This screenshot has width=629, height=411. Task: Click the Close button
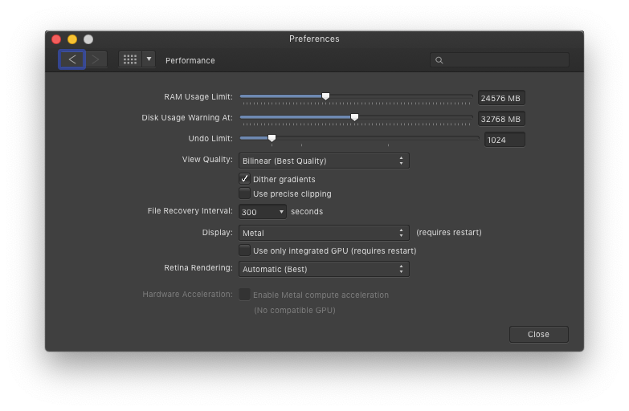pos(539,335)
